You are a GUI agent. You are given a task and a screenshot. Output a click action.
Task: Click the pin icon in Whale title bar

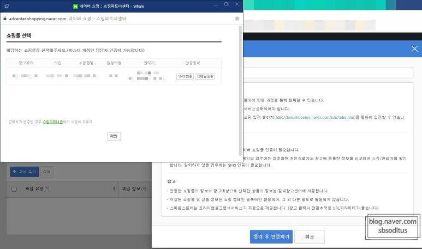[7, 6]
